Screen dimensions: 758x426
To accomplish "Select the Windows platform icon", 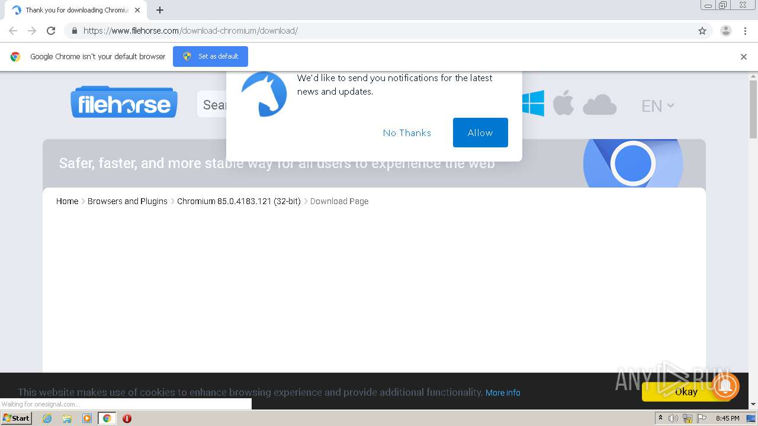I will pyautogui.click(x=533, y=104).
